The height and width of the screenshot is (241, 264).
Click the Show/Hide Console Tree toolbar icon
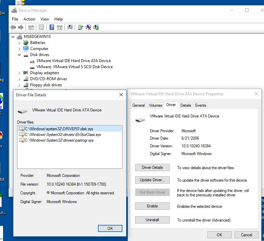(31, 28)
